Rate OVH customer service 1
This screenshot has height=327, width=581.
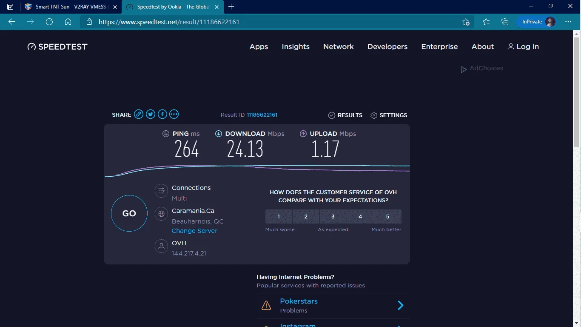point(279,216)
